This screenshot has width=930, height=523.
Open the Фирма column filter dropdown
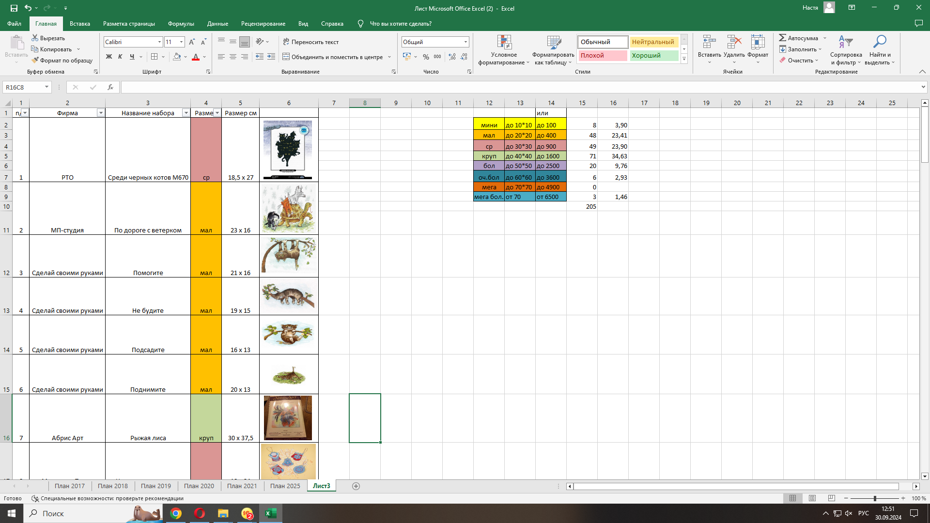click(x=101, y=113)
